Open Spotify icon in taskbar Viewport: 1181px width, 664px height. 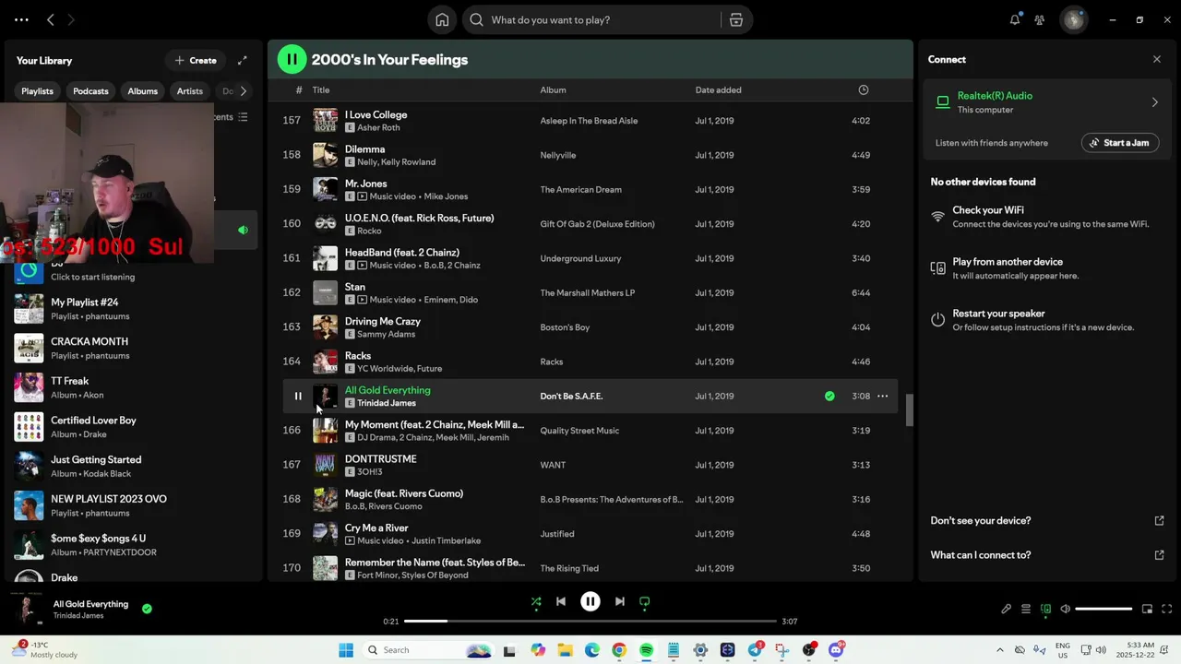click(646, 650)
